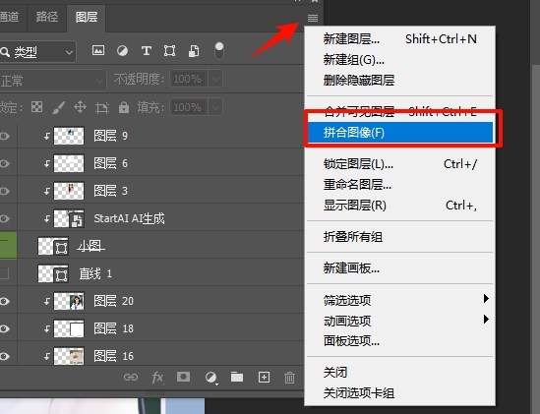Hide 图层 20 with its eye icon

click(x=4, y=301)
